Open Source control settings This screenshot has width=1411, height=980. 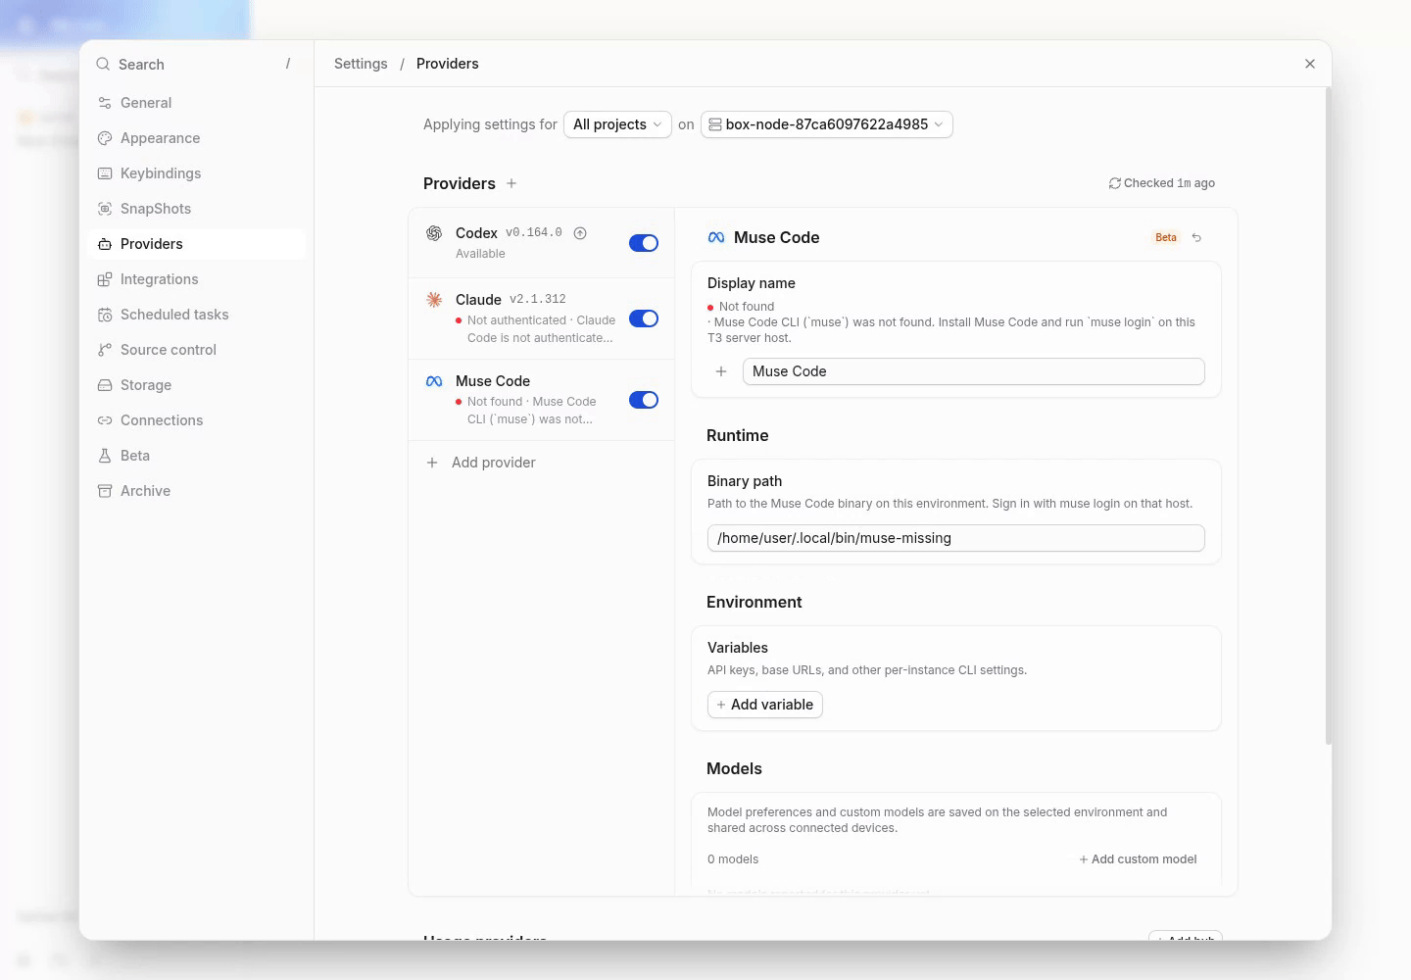point(197,350)
